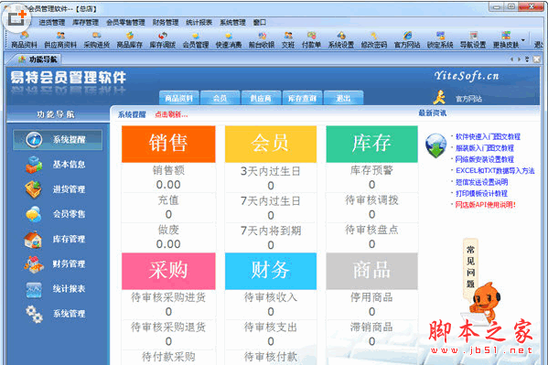This screenshot has height=365, width=548.
Task: Click the 库存查询 banner tab
Action: [302, 98]
